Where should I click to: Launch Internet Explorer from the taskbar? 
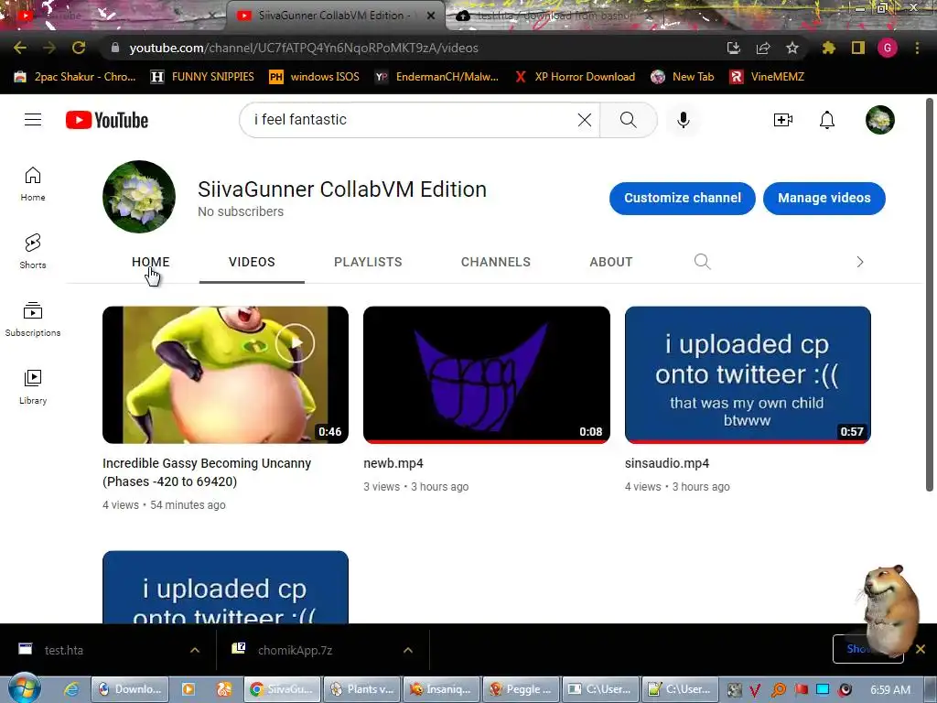tap(71, 689)
